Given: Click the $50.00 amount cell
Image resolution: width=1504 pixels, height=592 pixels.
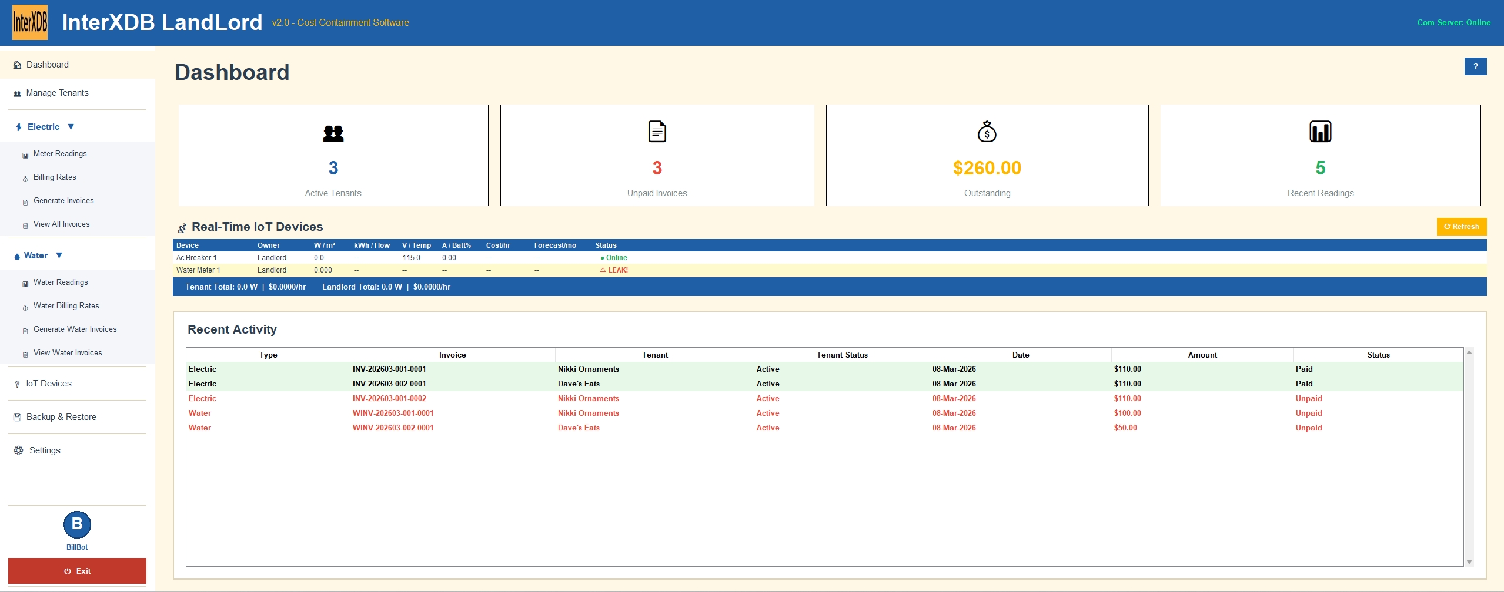Looking at the screenshot, I should tap(1125, 428).
